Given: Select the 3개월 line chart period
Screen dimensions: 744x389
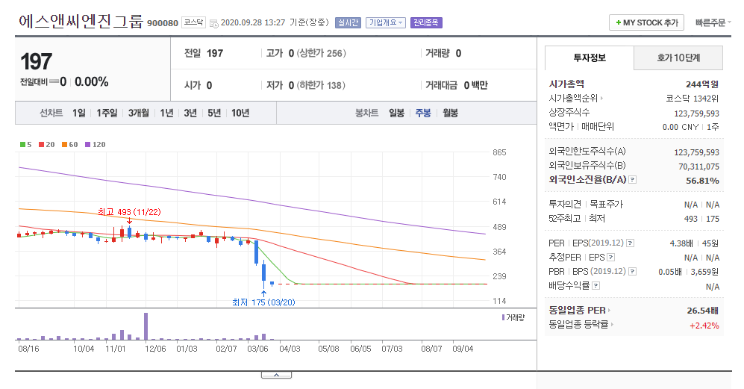Looking at the screenshot, I should coord(139,113).
